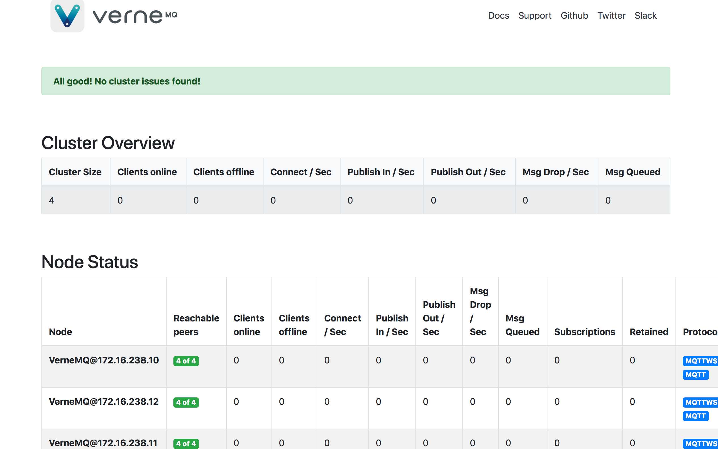Expand Cluster Overview table details
The height and width of the screenshot is (449, 718).
[107, 143]
